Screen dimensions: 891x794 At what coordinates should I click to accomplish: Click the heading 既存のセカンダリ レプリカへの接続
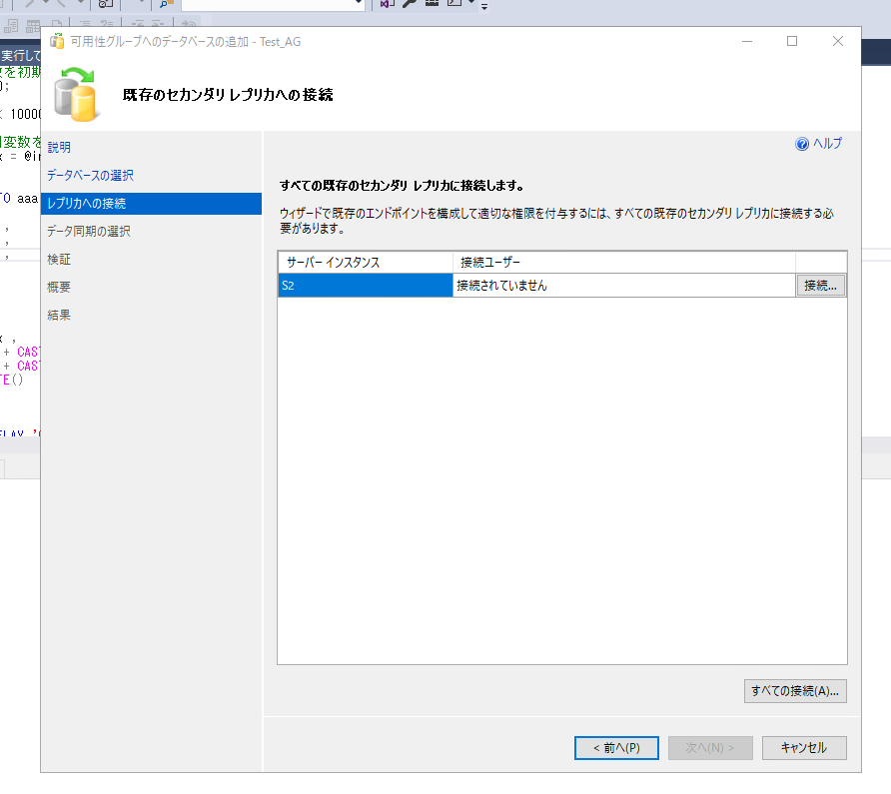[228, 95]
